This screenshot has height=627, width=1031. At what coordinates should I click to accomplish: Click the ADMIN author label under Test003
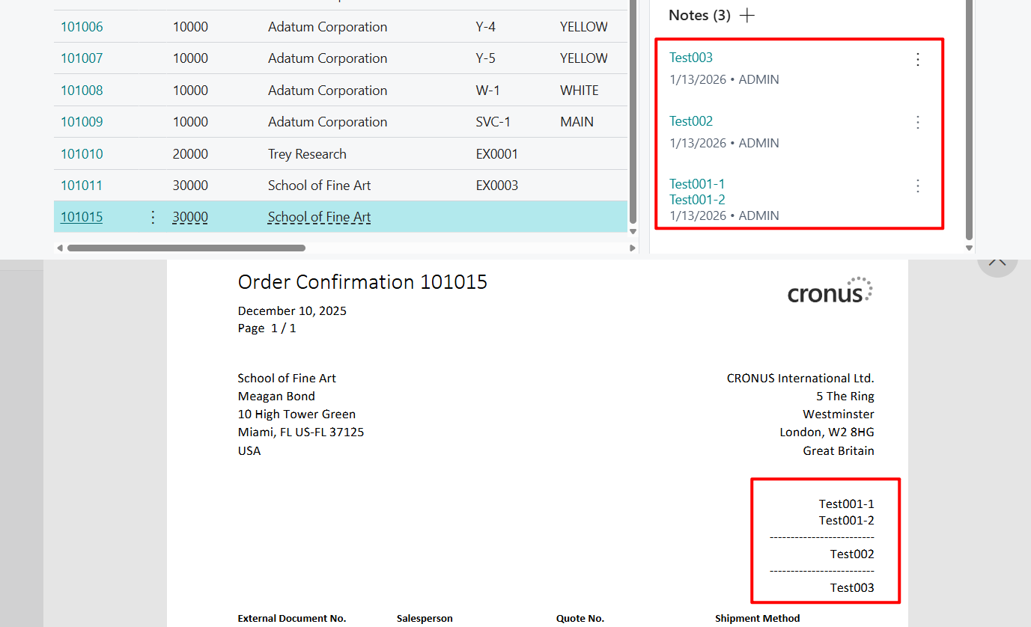pyautogui.click(x=761, y=79)
